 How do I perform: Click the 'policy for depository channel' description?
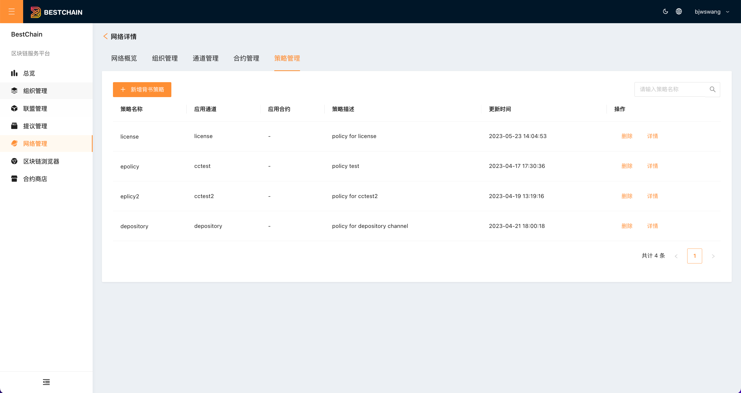(x=370, y=226)
